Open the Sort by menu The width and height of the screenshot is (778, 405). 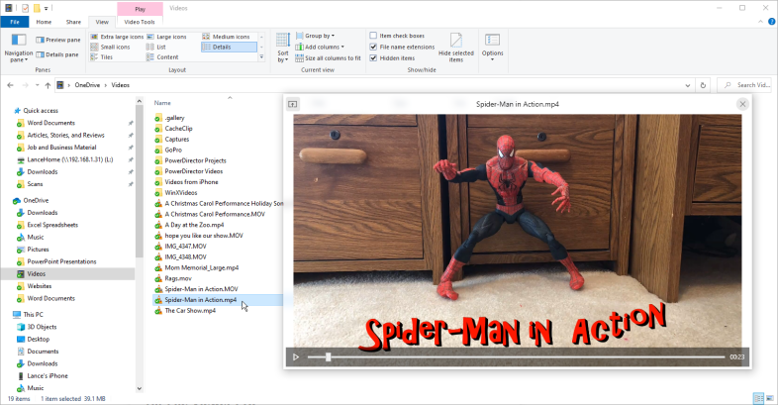(283, 48)
